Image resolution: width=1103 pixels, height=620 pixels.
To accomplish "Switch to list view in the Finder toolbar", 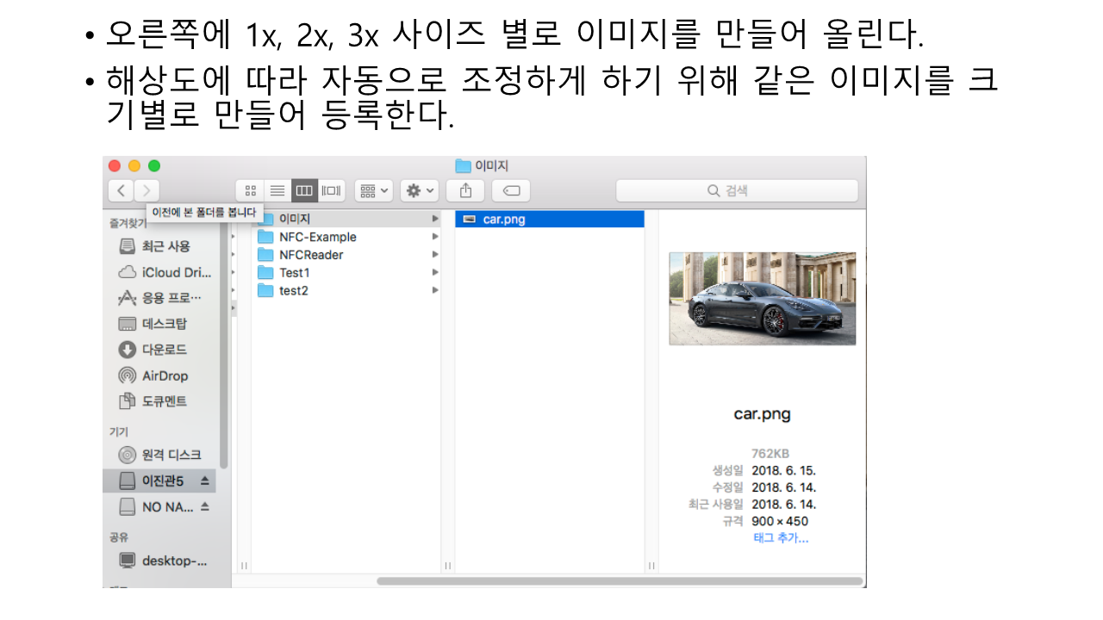I will click(277, 191).
